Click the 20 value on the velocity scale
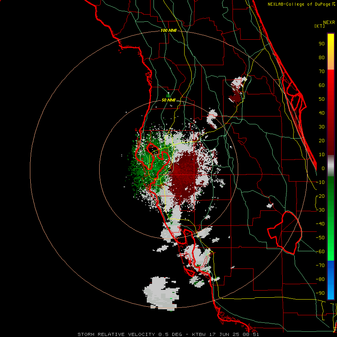The image size is (337, 337). [322, 141]
